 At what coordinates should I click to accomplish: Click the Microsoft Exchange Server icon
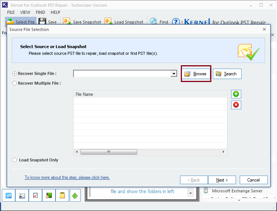coord(206,190)
